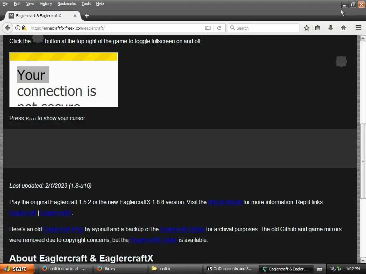Open a new tab with plus button
The image size is (366, 274).
[x=87, y=16]
